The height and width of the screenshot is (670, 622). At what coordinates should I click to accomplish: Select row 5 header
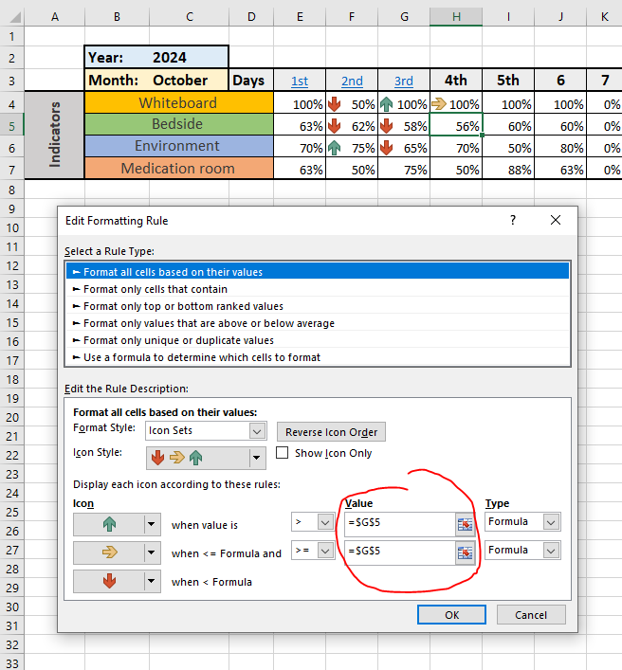click(12, 126)
